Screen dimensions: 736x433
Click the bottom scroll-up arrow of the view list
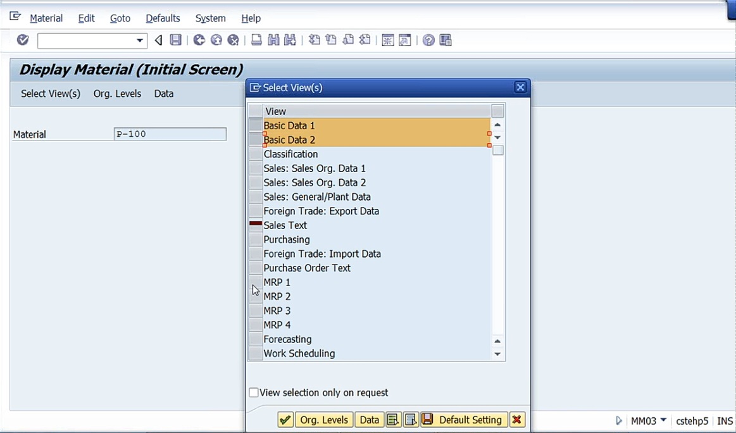pyautogui.click(x=497, y=341)
